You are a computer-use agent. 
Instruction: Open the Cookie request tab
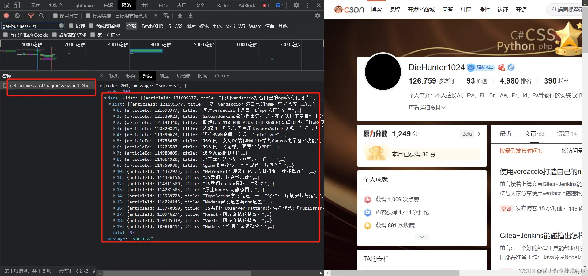point(222,76)
